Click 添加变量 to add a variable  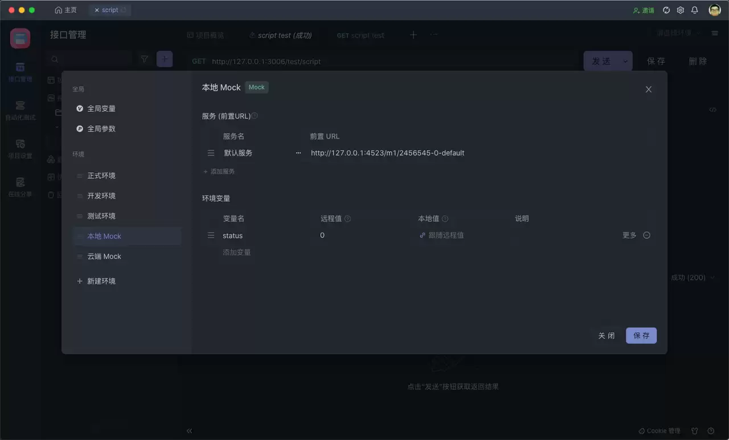[237, 252]
